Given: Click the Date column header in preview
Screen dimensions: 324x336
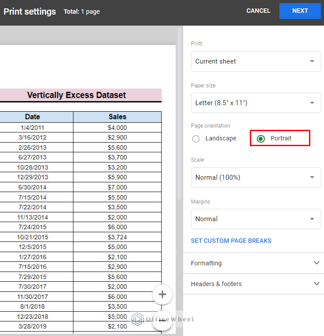Looking at the screenshot, I should click(32, 117).
